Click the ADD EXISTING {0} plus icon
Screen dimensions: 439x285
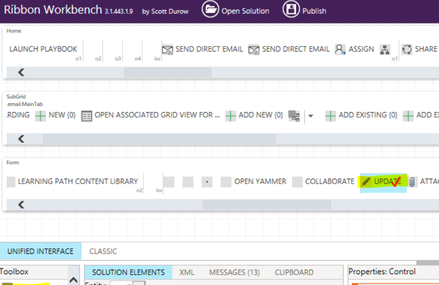point(331,115)
